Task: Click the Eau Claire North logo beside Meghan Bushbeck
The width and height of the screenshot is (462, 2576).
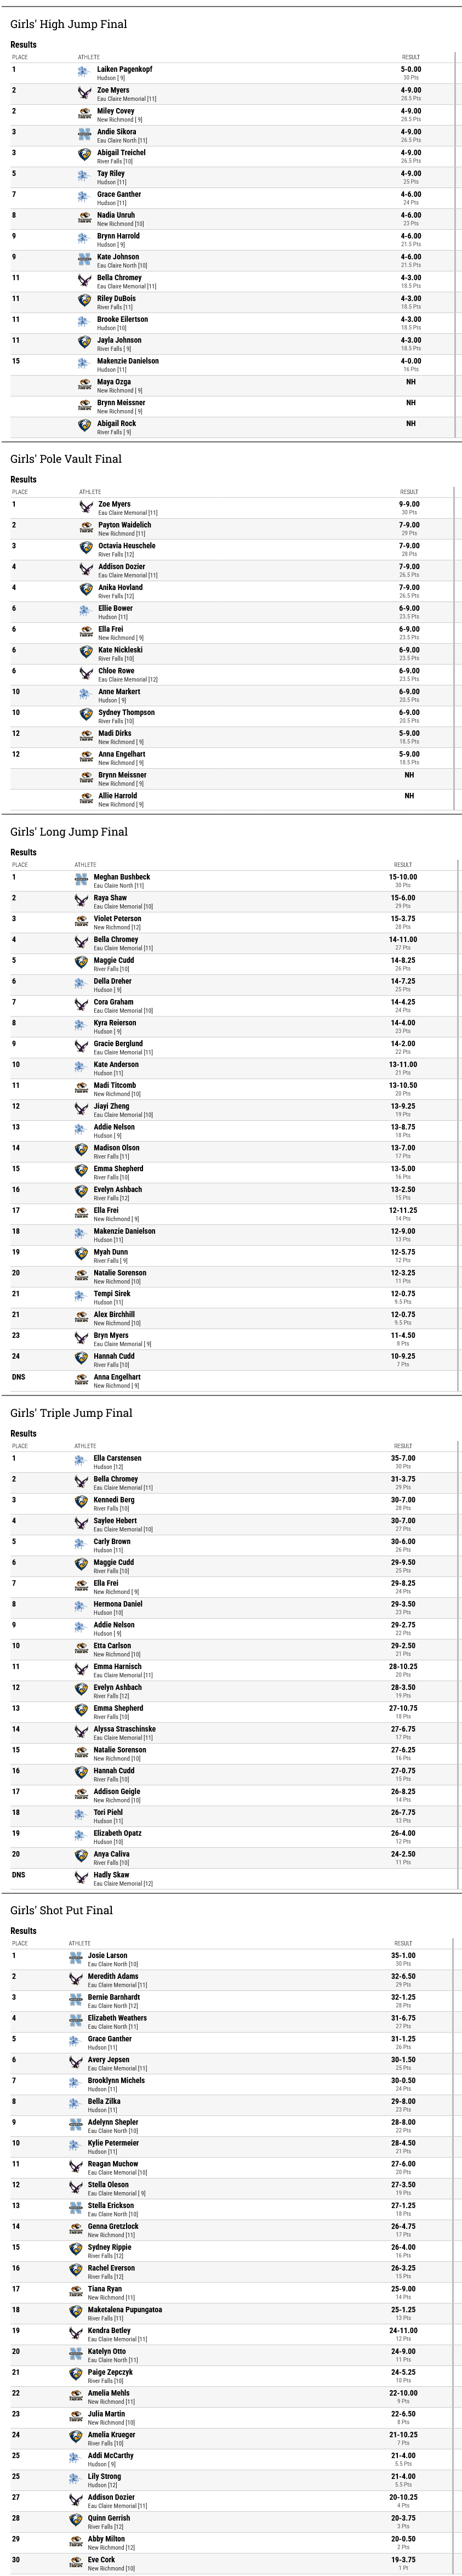Action: point(81,880)
